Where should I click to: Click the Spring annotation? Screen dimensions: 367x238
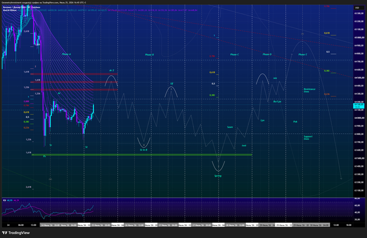[x=218, y=176]
